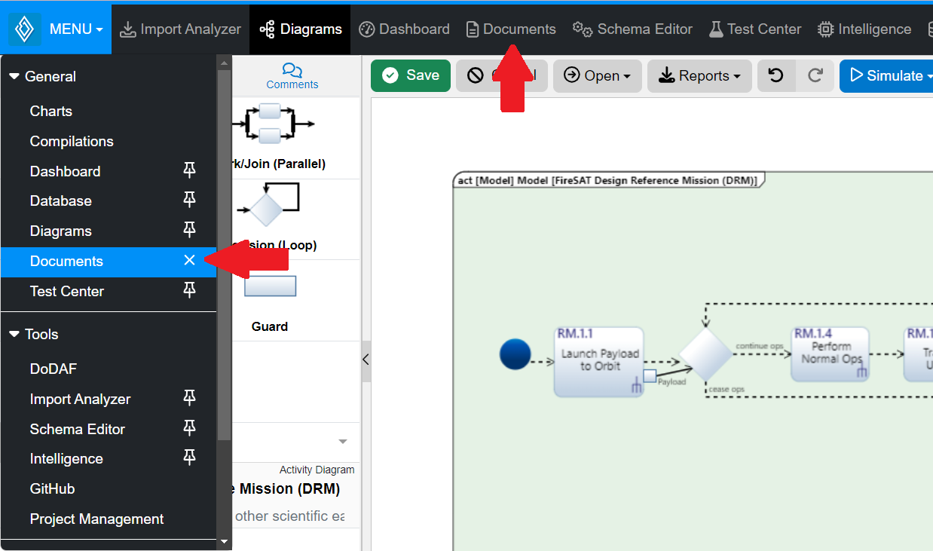
Task: Click the Simulate button
Action: click(889, 75)
